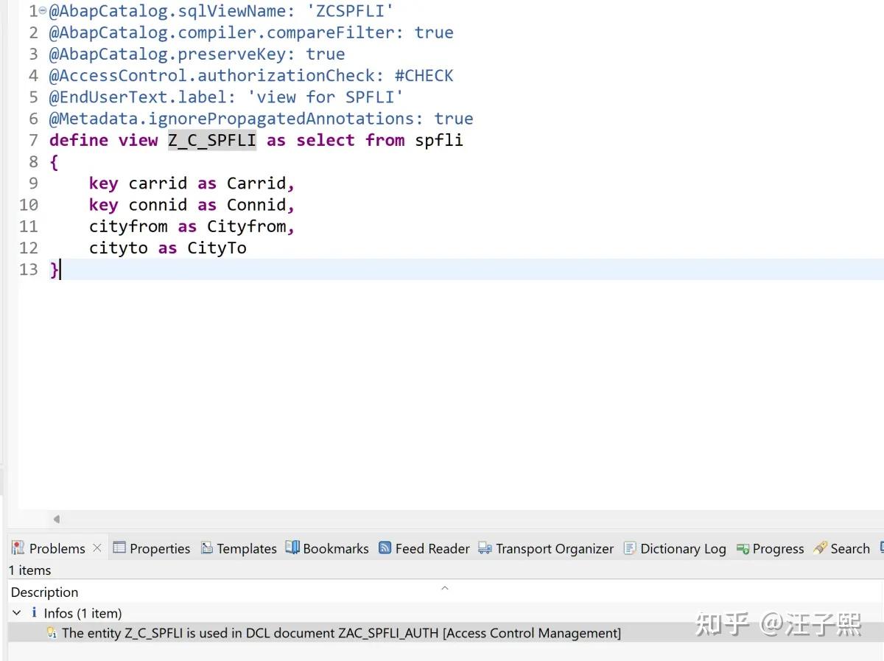Click the Search flashlight icon
This screenshot has width=884, height=661.
820,548
